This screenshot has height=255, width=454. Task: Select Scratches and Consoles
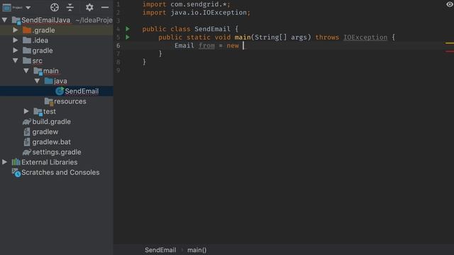point(60,172)
